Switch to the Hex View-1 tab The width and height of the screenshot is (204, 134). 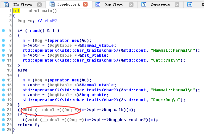pyautogui.click(x=114, y=5)
